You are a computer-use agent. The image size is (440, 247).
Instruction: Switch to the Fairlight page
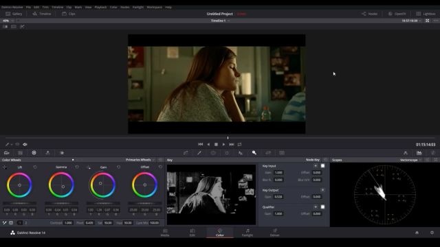[247, 233]
